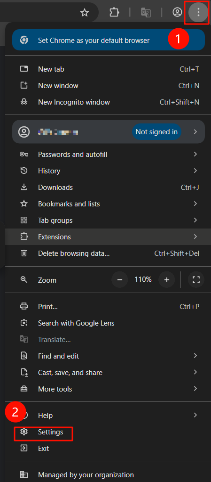Decrease zoom with the minus button

coord(120,280)
